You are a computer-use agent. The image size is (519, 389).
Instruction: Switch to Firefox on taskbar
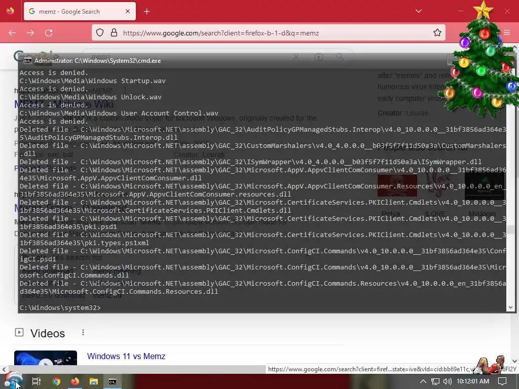pyautogui.click(x=75, y=381)
